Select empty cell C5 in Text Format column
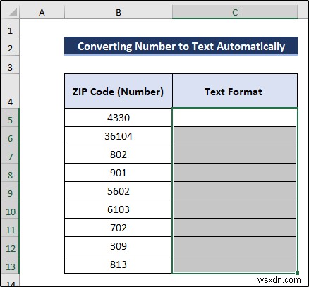This screenshot has height=287, width=309. pos(235,118)
